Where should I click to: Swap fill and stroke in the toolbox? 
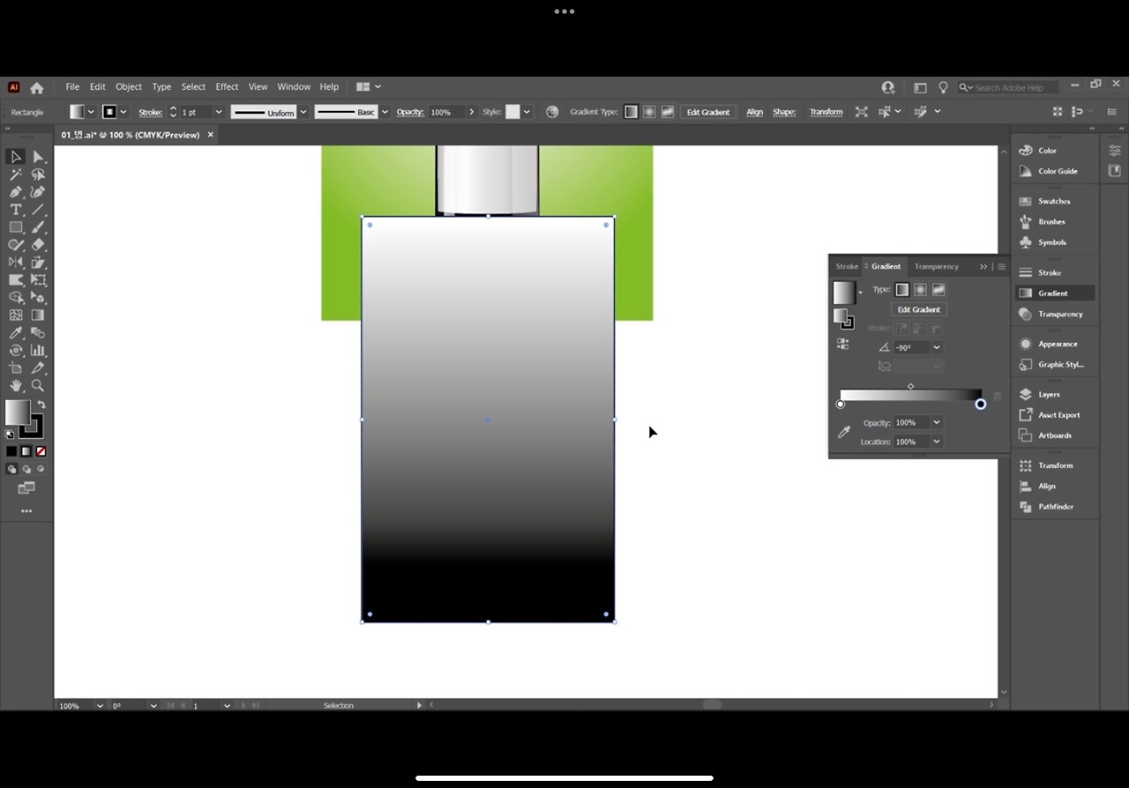pyautogui.click(x=41, y=405)
